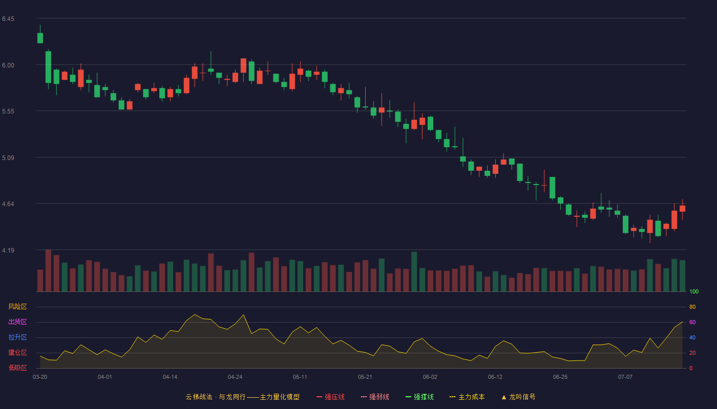Select the 出货区 zone label
The image size is (717, 409).
(x=17, y=322)
